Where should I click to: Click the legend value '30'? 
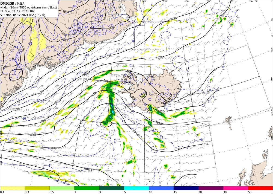click(x=225, y=192)
